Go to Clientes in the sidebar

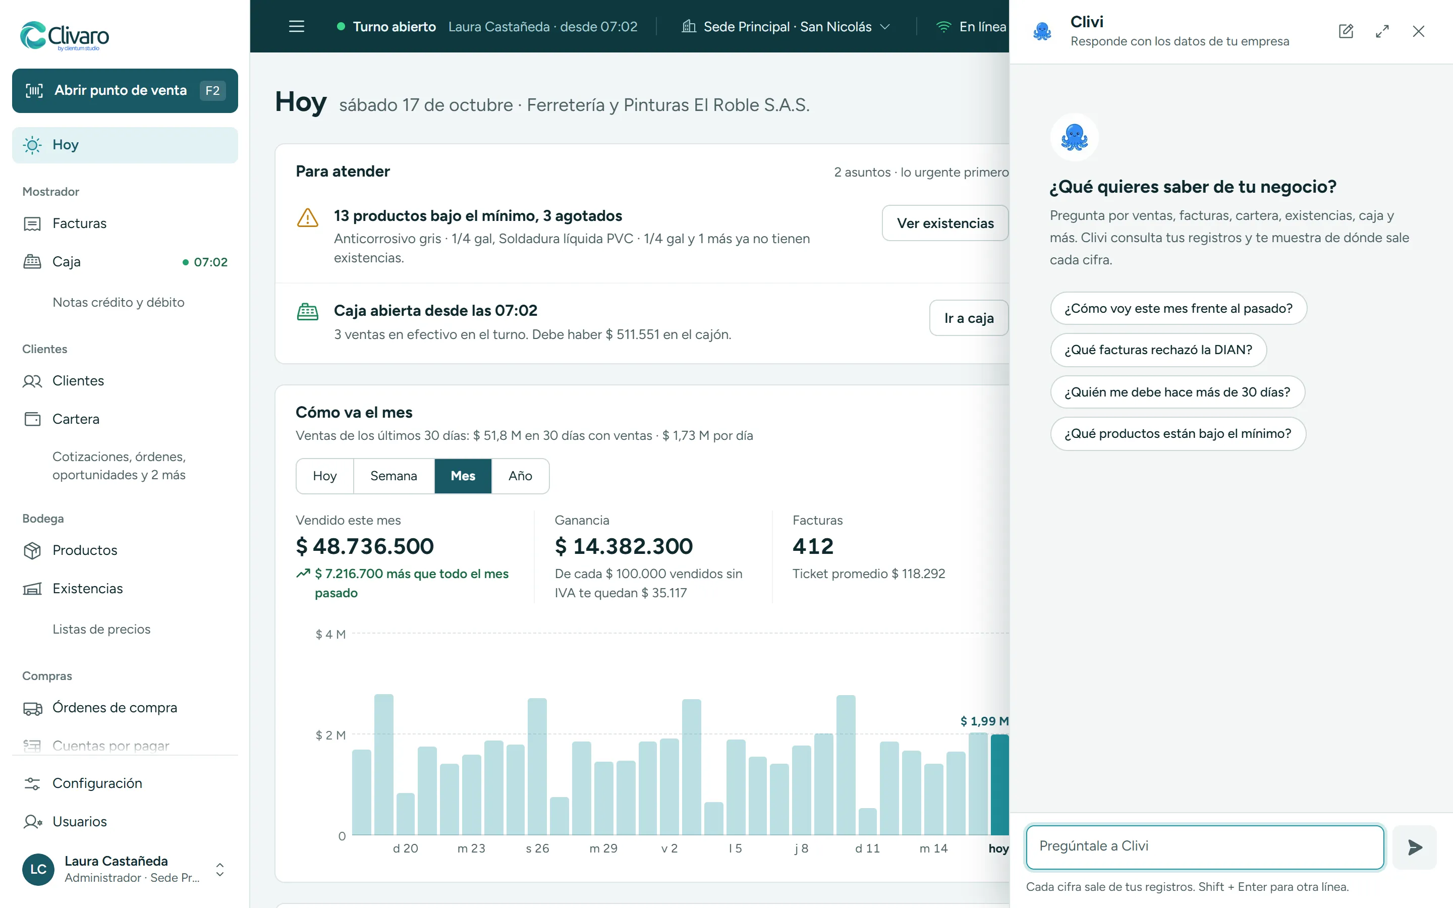125,381
